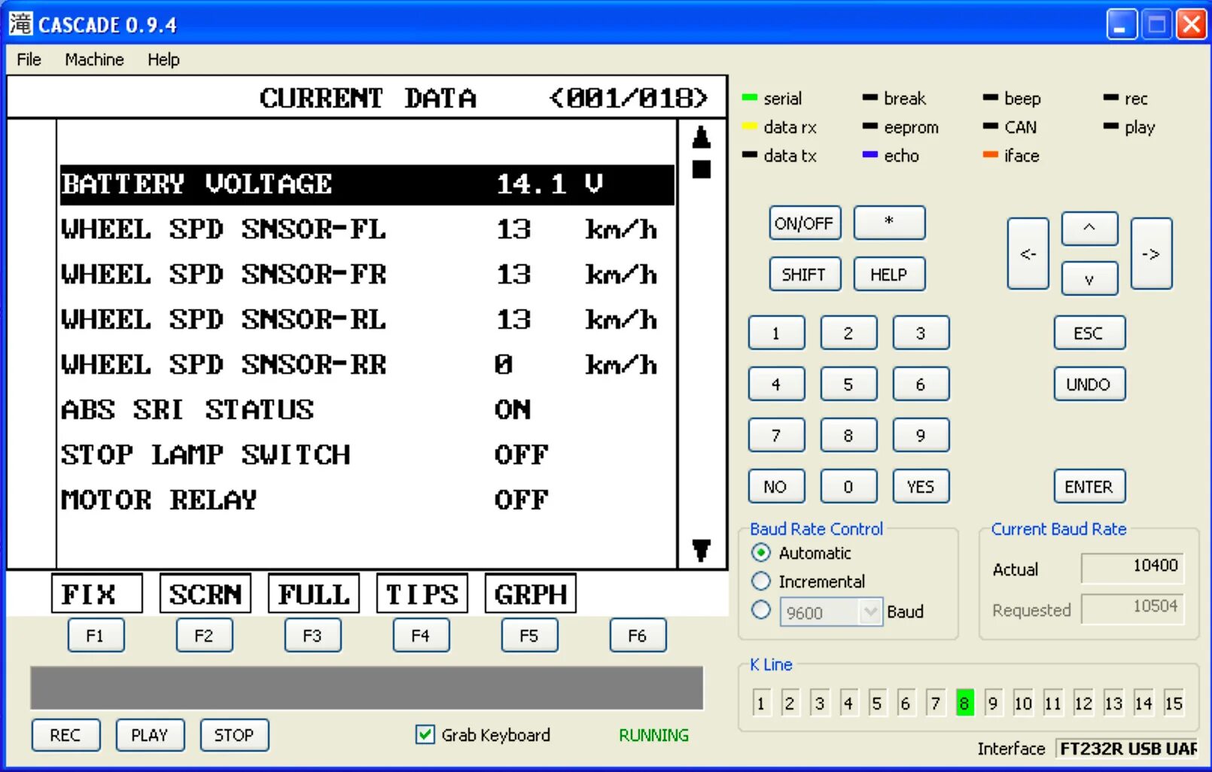Click the ESC button
The image size is (1212, 772).
1089,333
